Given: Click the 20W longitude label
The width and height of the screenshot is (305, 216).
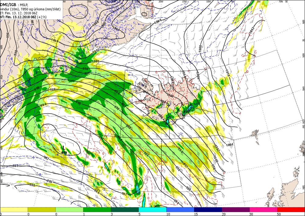Looking at the screenshot, I should 161,2.
